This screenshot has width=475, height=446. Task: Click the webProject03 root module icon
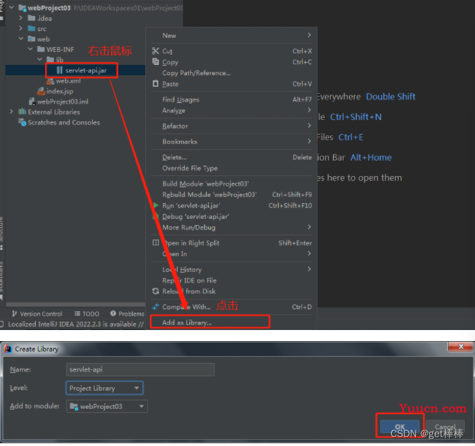pos(22,8)
